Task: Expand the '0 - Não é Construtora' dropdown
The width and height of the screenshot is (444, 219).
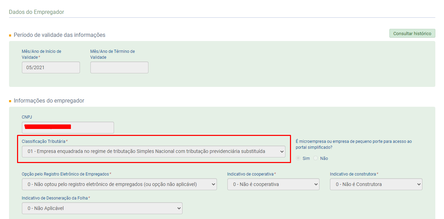Action: click(376, 184)
